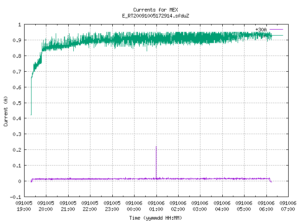Click the x-axis time label "22:00"
297x222 pixels.
[90, 209]
